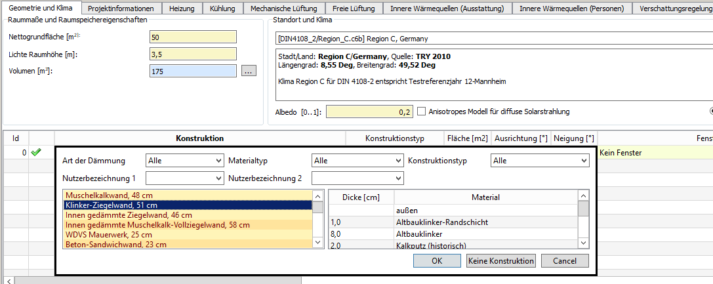
Task: Click the construction list scrollbar thumb
Action: [x=319, y=207]
